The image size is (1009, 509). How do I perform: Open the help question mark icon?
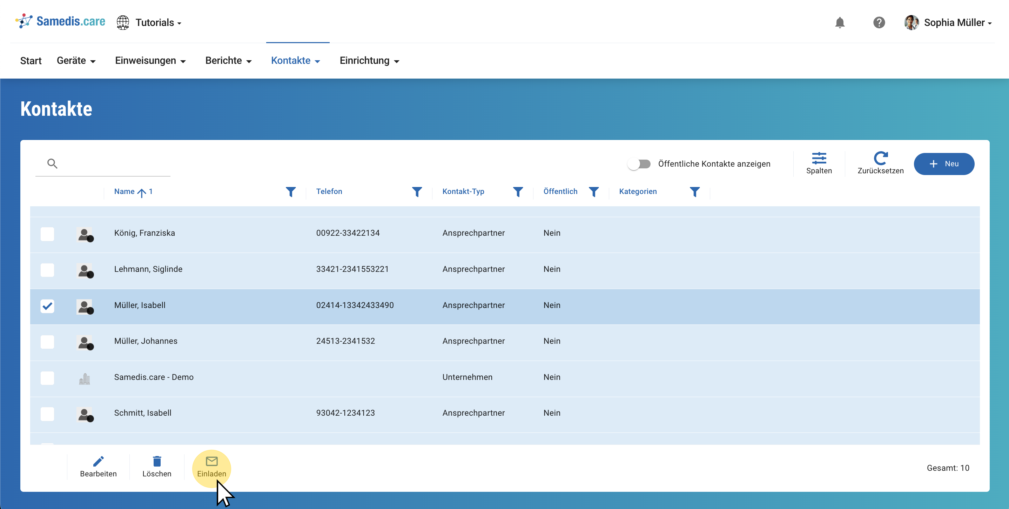point(879,23)
